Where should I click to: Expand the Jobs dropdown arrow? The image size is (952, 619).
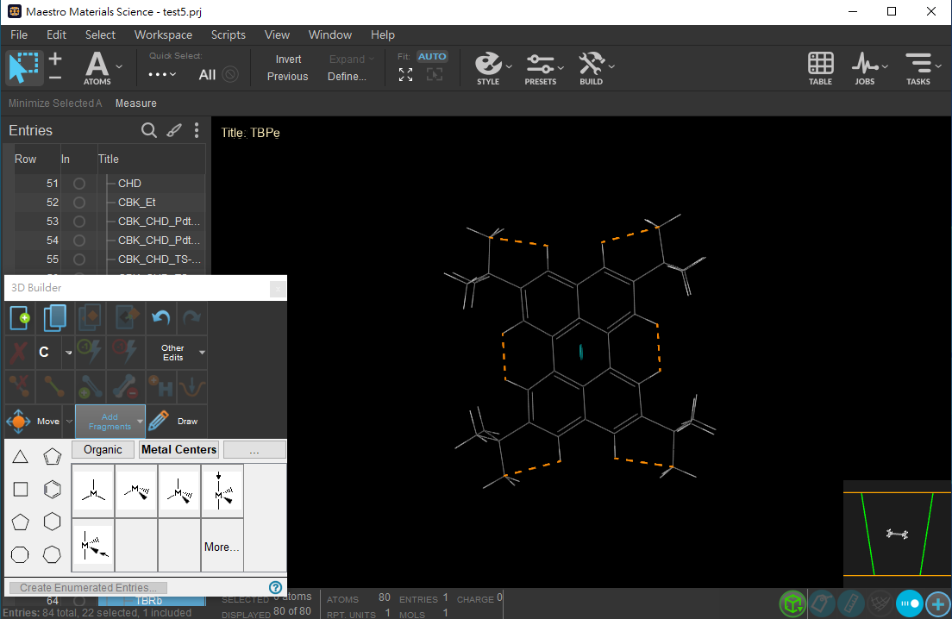tap(885, 66)
